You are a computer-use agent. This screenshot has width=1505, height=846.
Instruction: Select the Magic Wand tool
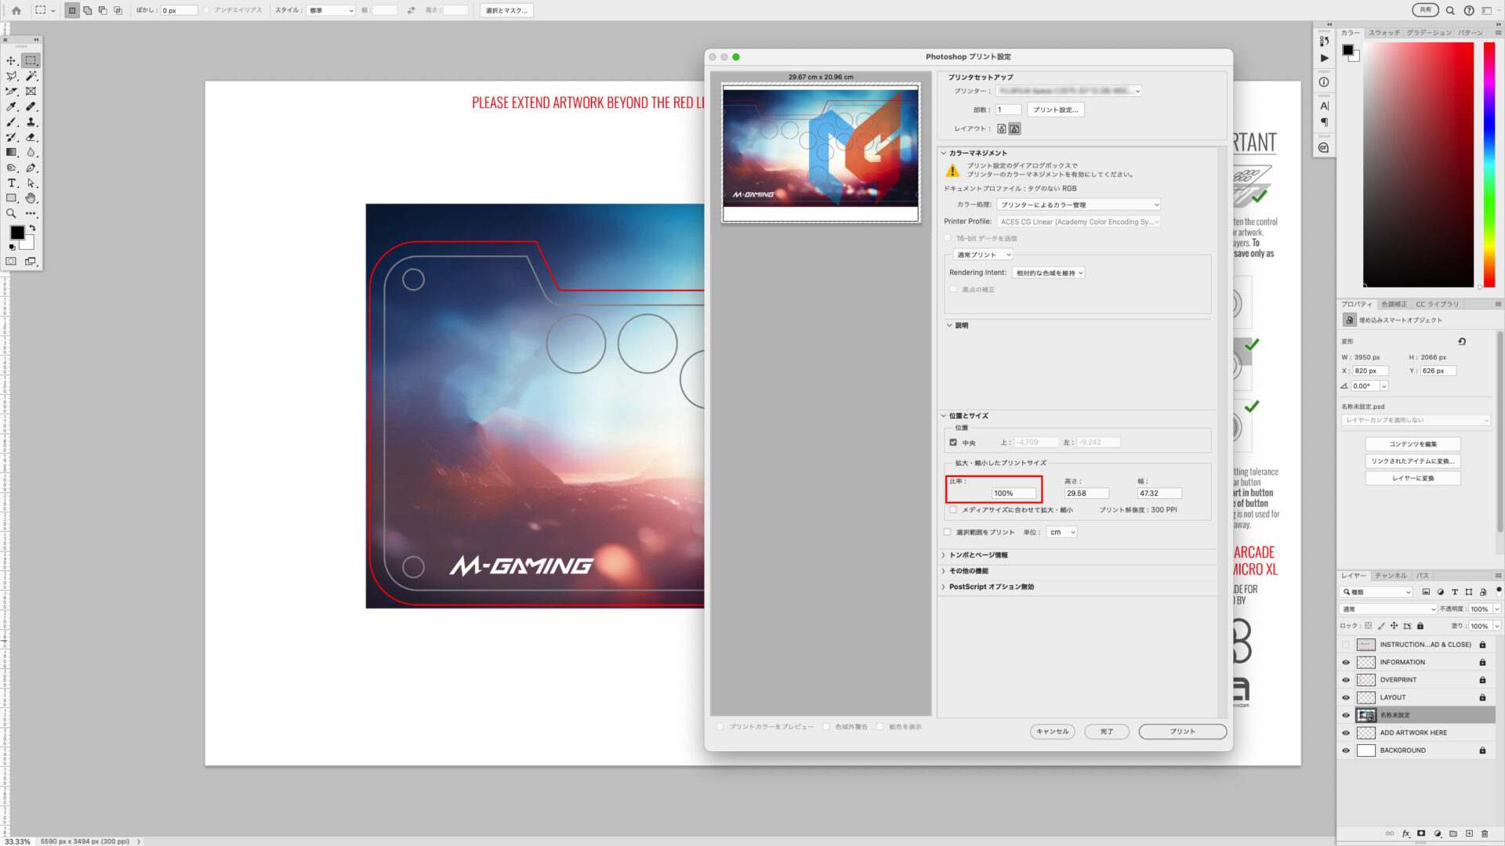31,76
